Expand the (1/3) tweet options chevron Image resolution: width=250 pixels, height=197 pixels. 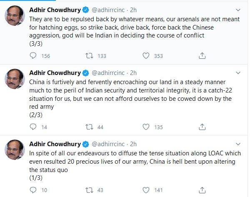click(238, 144)
